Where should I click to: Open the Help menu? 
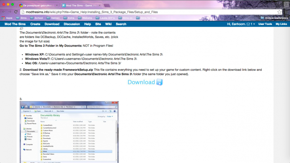pyautogui.click(x=87, y=24)
